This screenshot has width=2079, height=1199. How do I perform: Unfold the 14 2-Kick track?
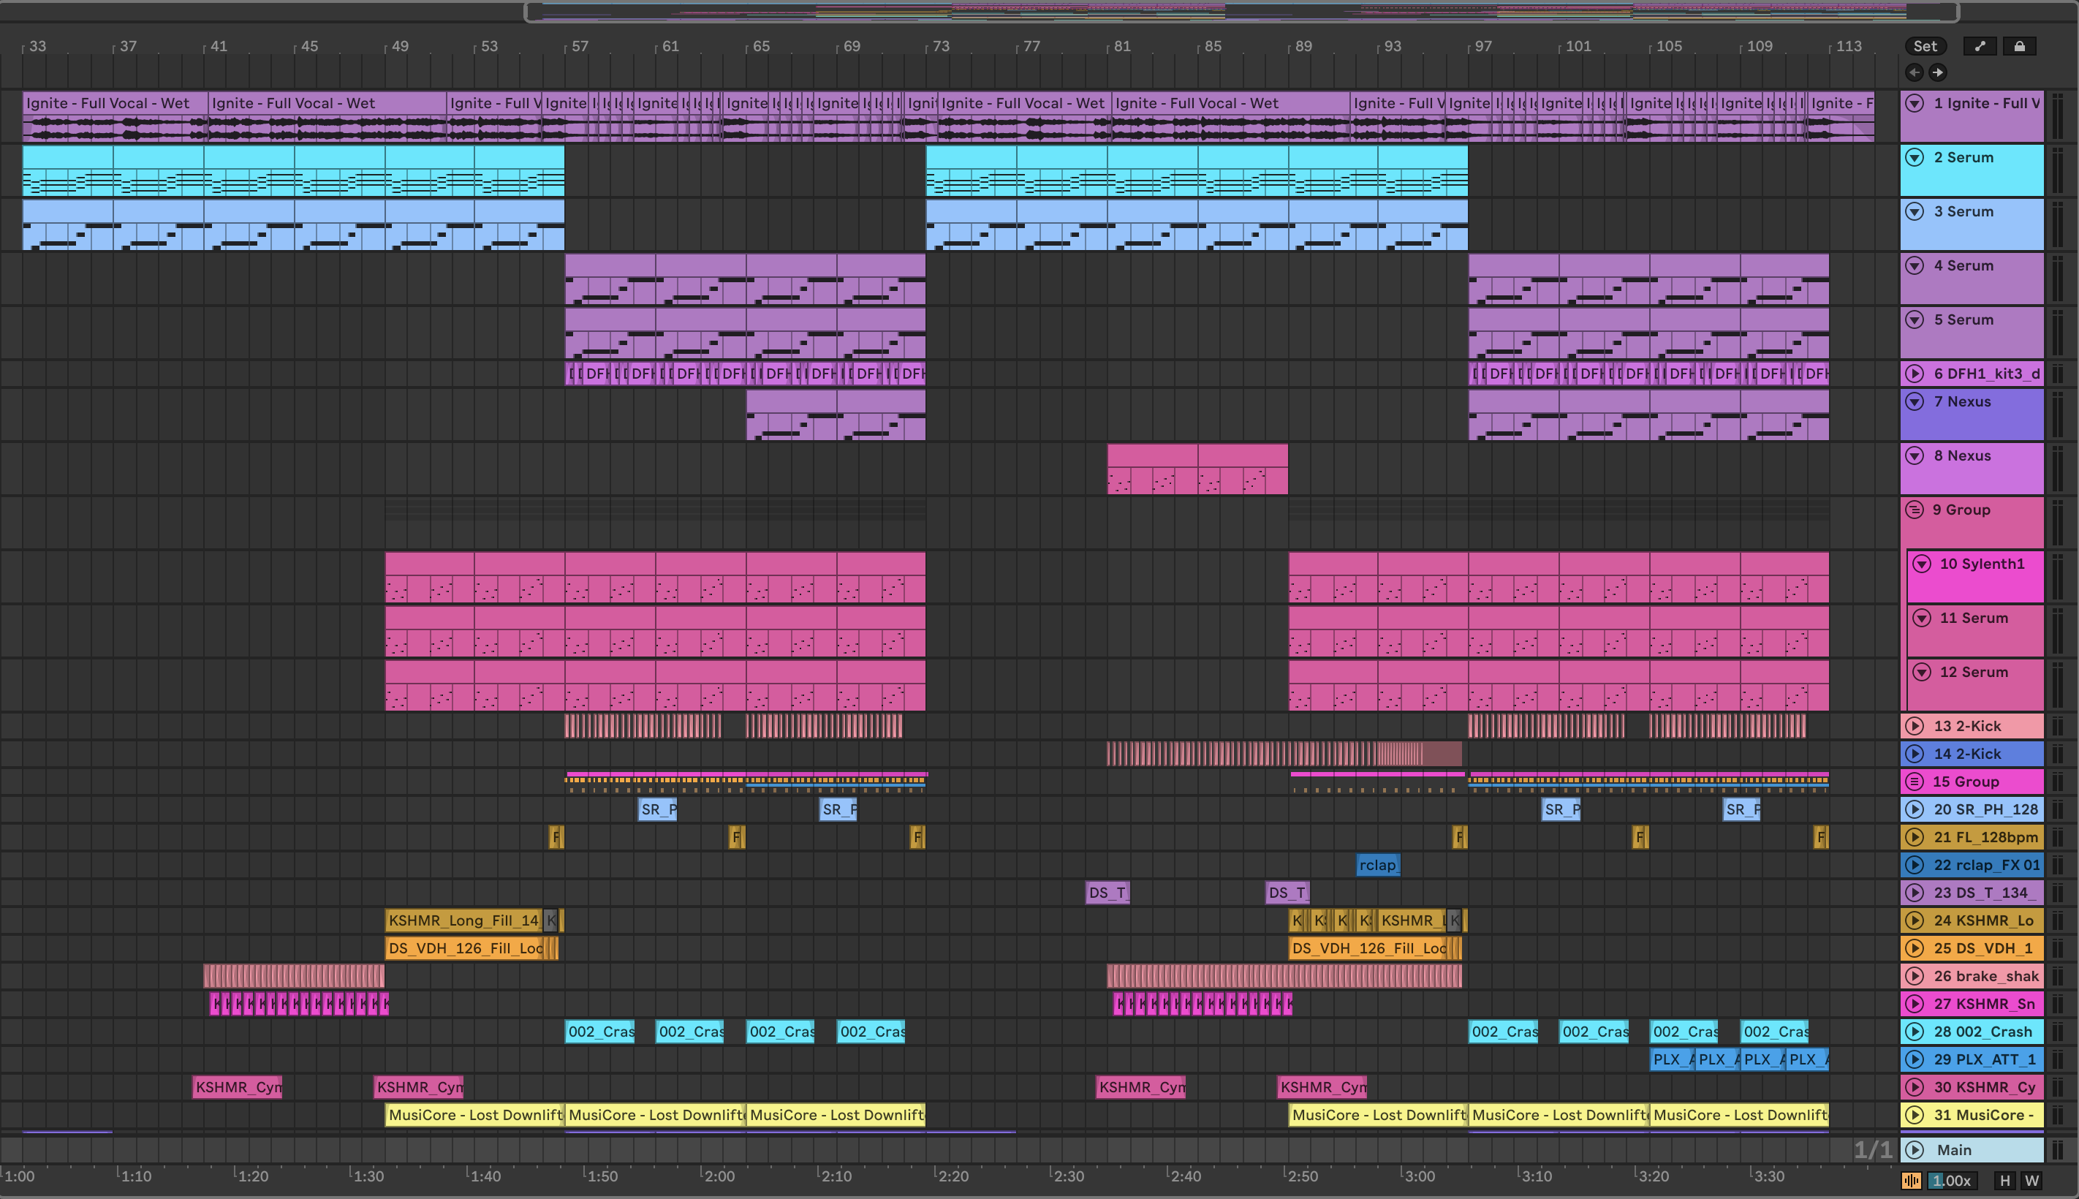coord(1915,754)
